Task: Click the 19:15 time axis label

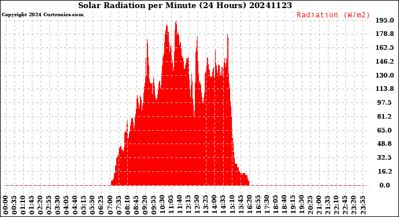Action: 293,205
